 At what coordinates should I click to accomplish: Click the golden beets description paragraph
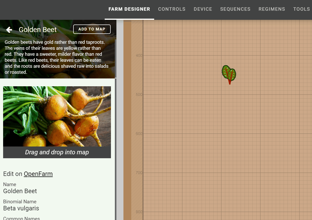[x=57, y=57]
